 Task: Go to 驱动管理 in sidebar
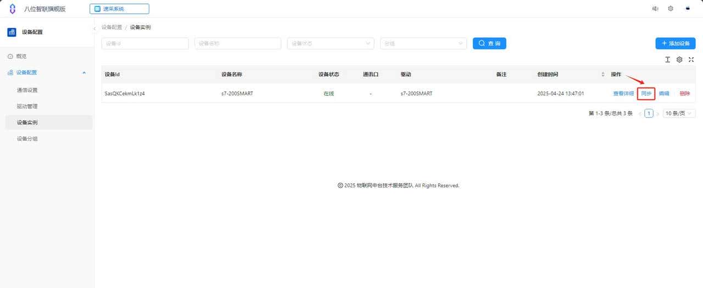[27, 106]
